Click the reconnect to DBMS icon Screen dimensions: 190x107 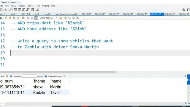pyautogui.click(x=38, y=10)
